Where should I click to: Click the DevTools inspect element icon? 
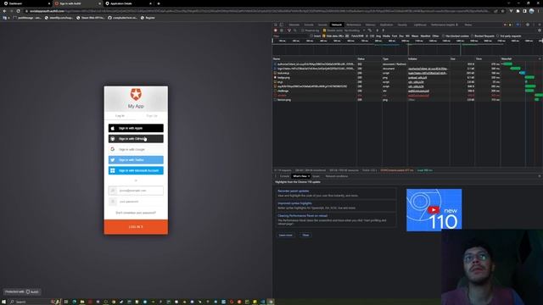[276, 25]
